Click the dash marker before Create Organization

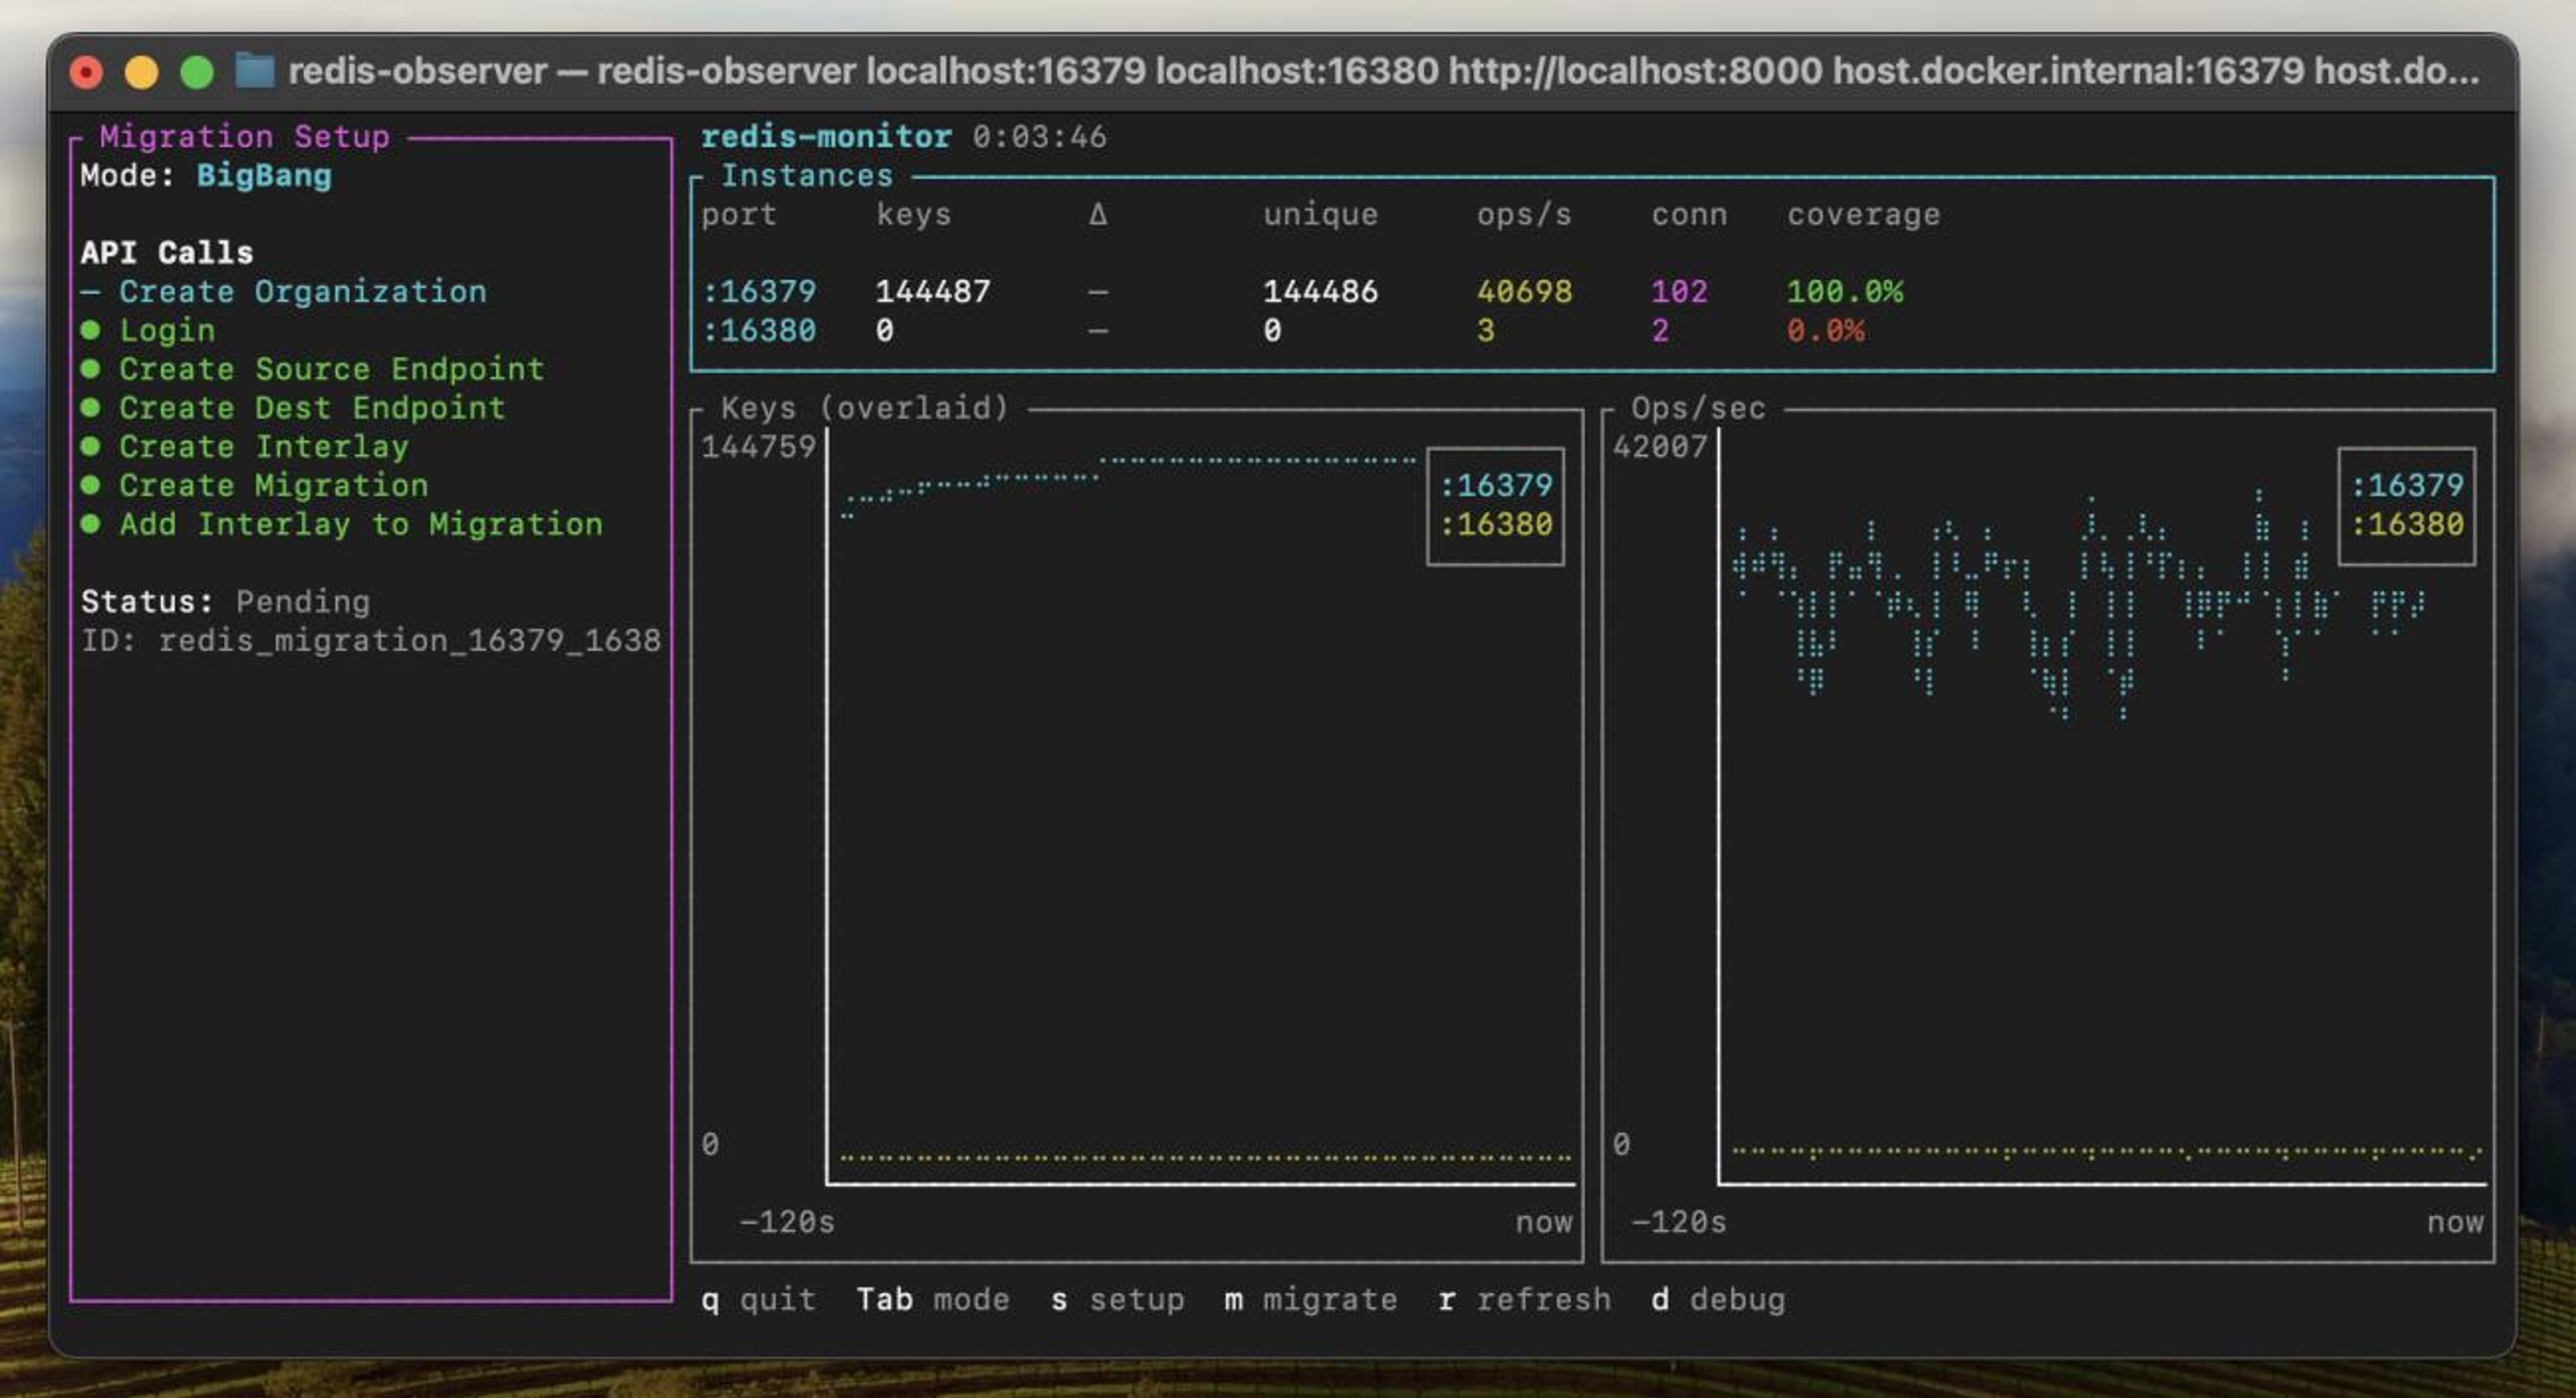90,292
